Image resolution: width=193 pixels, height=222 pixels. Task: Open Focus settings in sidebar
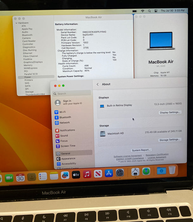coord(61,141)
